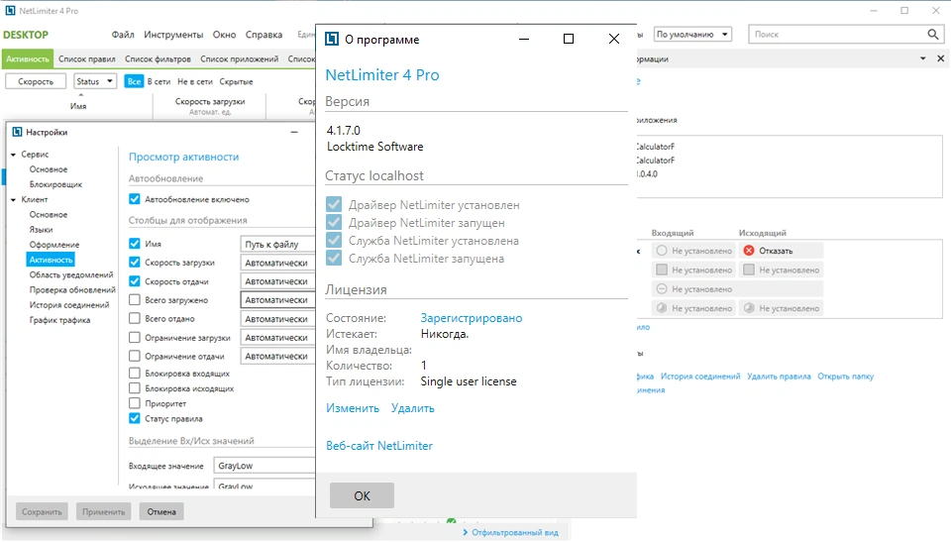Viewport: 951px width, 542px height.
Task: Collapse the Клиент tree node
Action: tap(13, 200)
